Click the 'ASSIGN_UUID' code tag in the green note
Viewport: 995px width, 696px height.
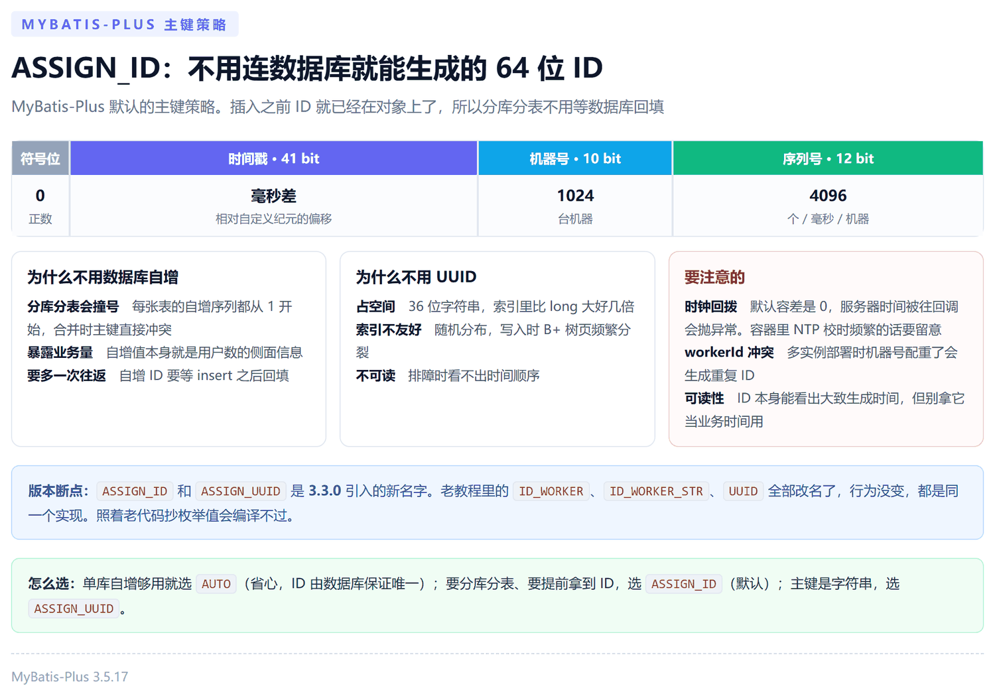[x=74, y=609]
